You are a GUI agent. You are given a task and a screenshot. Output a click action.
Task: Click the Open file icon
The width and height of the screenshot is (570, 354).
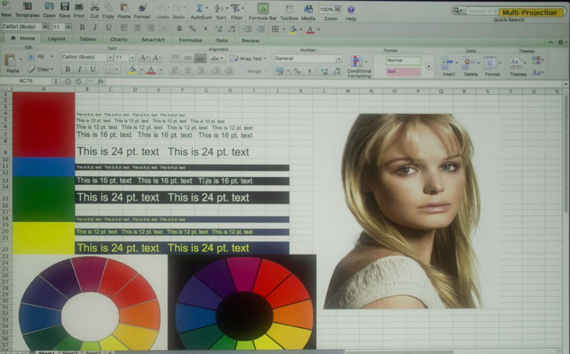point(49,6)
